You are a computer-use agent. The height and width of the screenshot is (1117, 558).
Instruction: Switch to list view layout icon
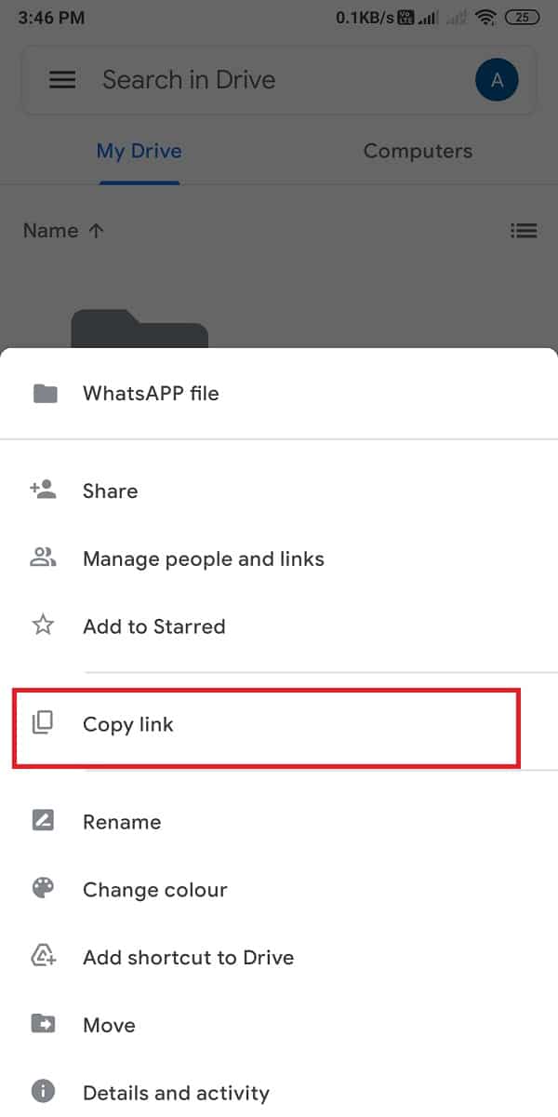coord(525,230)
